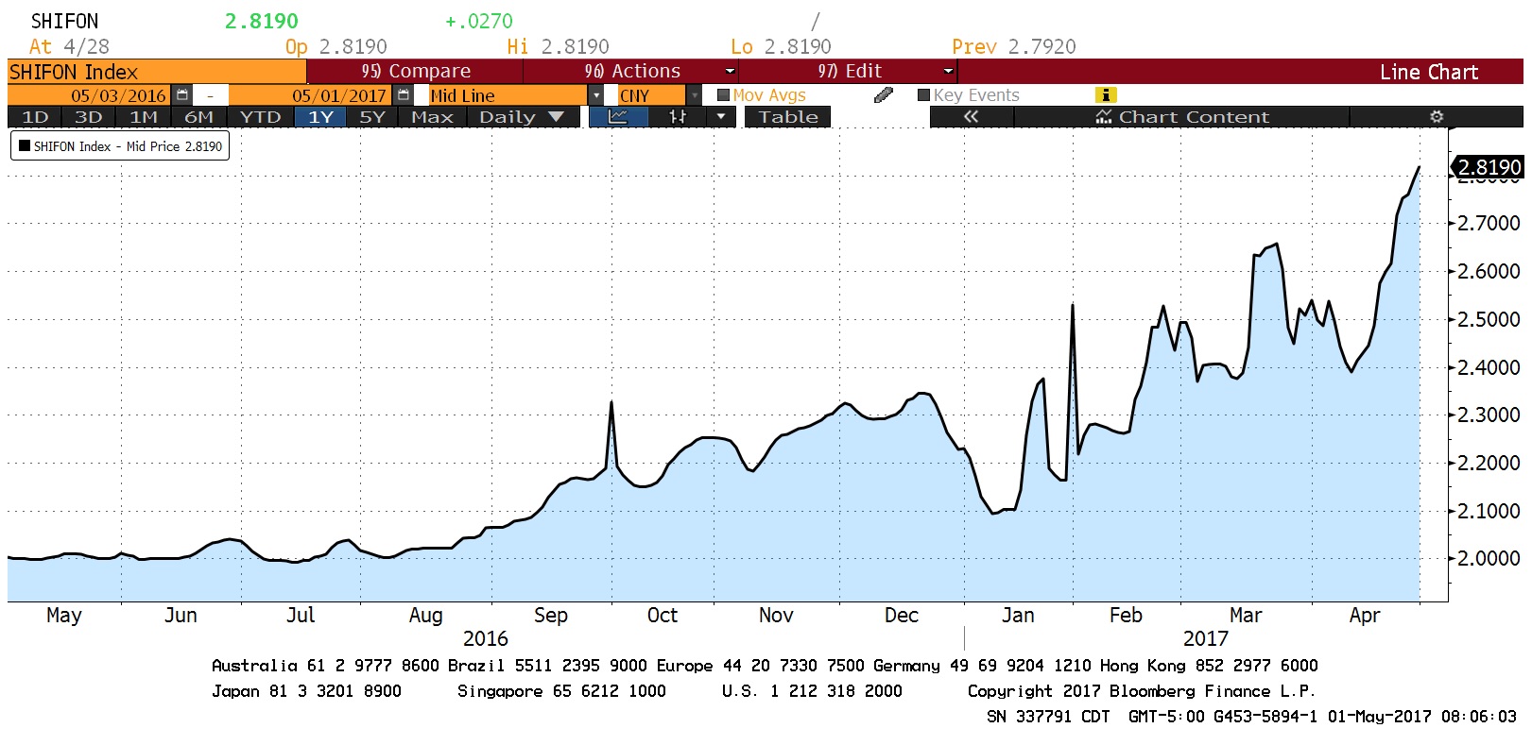Open the end date calendar picker
This screenshot has height=745, width=1532.
pos(404,95)
